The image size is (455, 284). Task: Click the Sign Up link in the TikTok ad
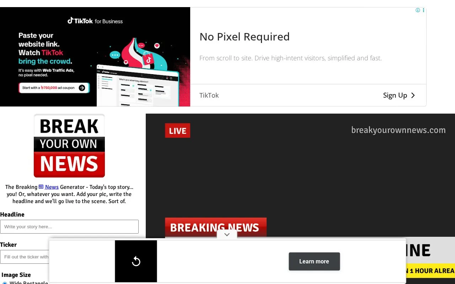pyautogui.click(x=395, y=95)
